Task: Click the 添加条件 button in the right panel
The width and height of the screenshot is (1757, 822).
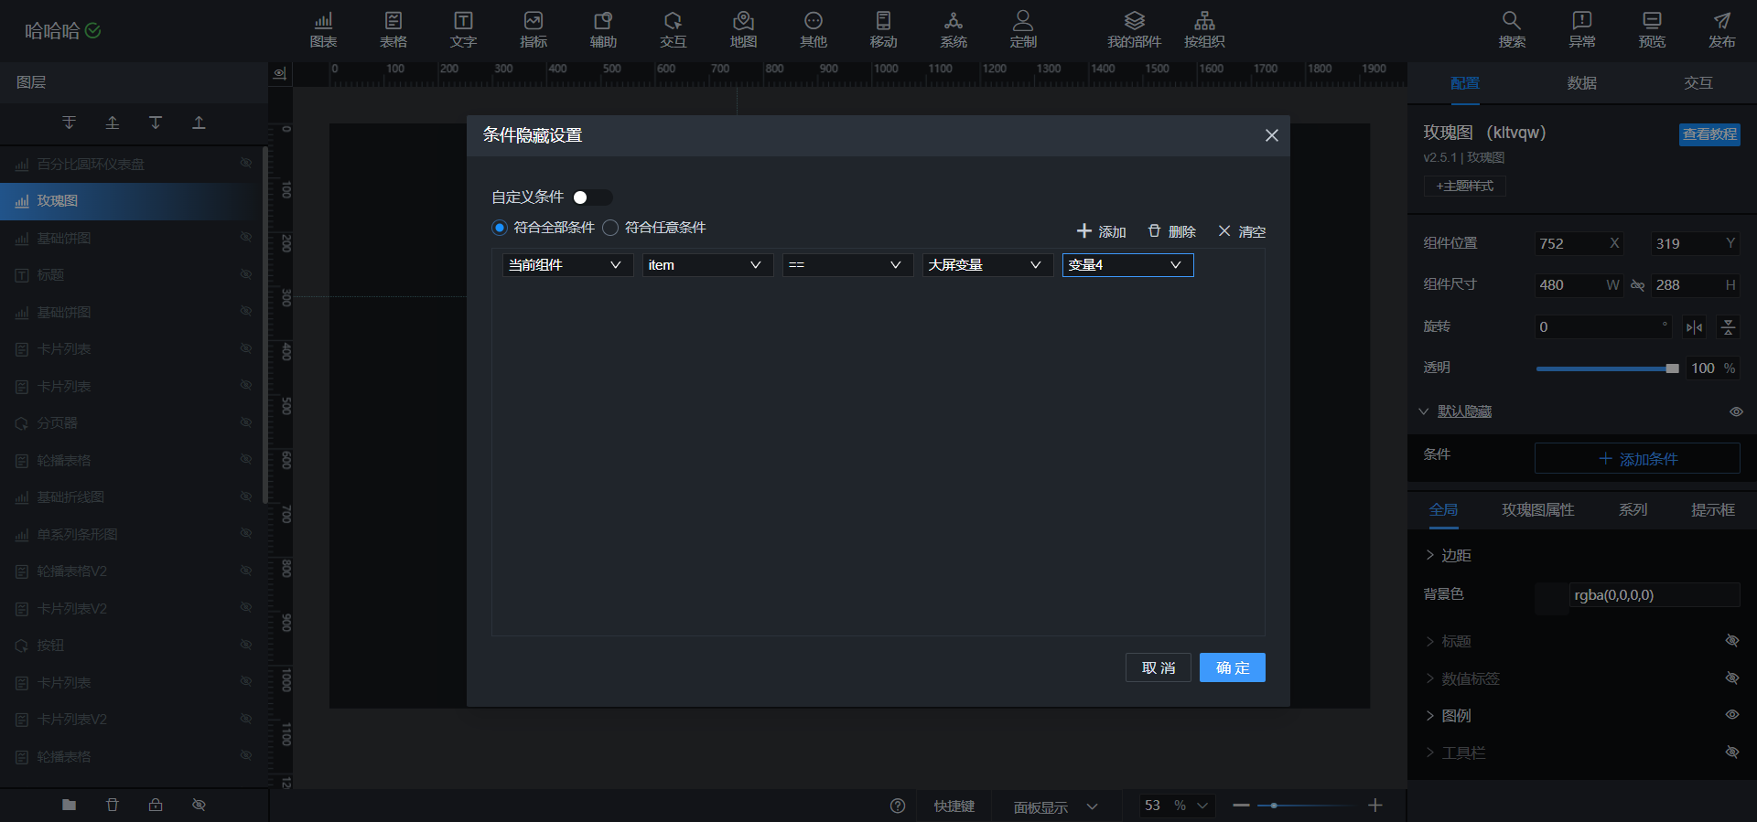Action: 1637,458
